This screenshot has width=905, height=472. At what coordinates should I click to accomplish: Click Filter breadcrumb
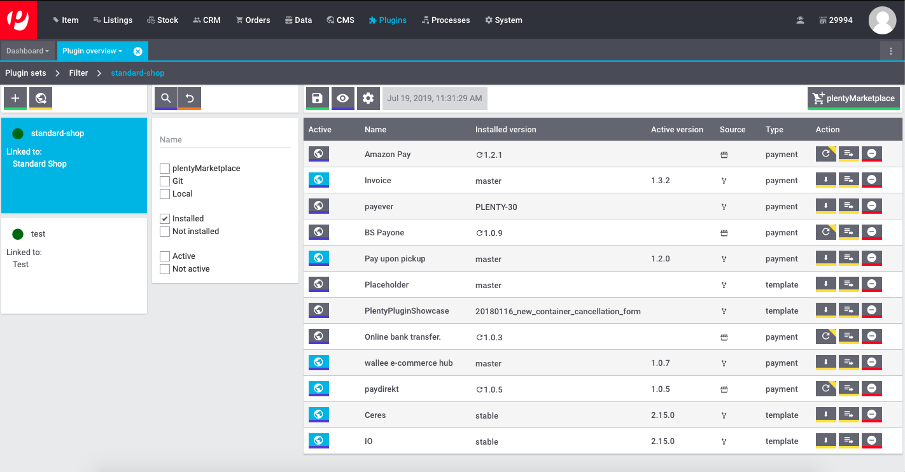[x=78, y=73]
